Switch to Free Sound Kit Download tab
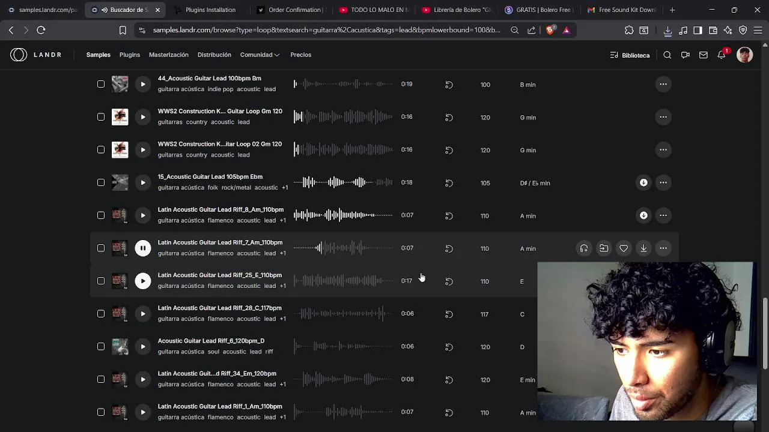Viewport: 769px width, 432px height. (621, 10)
